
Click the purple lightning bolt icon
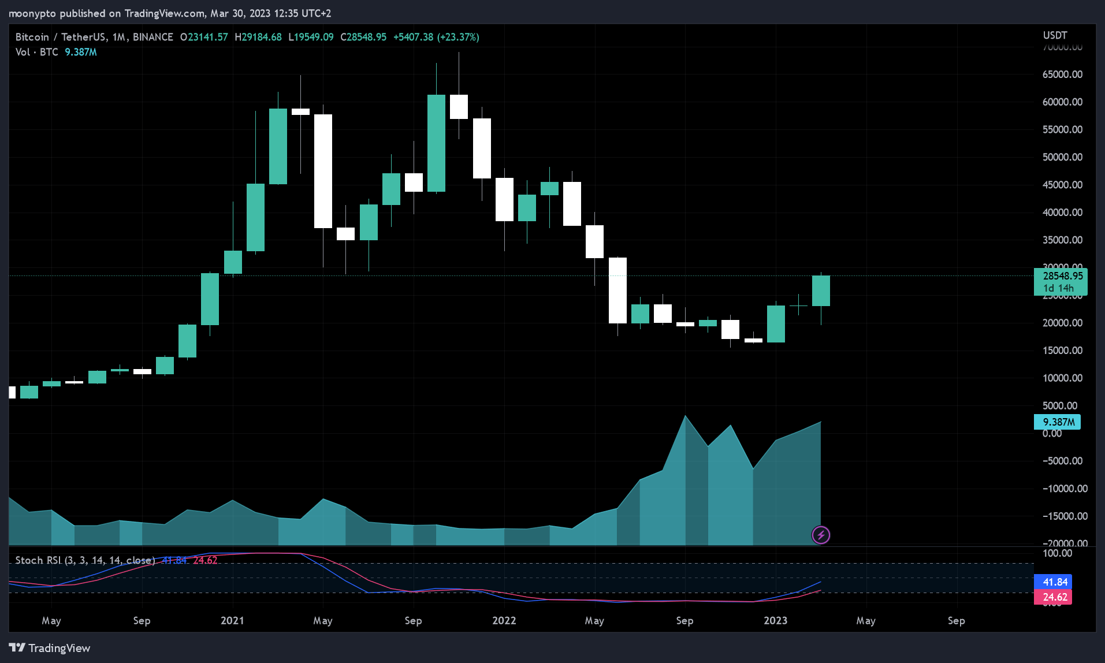821,535
